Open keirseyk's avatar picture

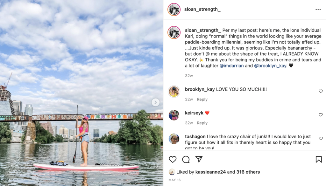[x=174, y=115]
